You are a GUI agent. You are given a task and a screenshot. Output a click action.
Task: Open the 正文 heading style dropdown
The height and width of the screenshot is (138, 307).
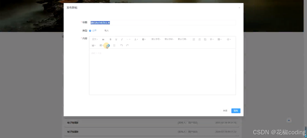click(x=95, y=39)
